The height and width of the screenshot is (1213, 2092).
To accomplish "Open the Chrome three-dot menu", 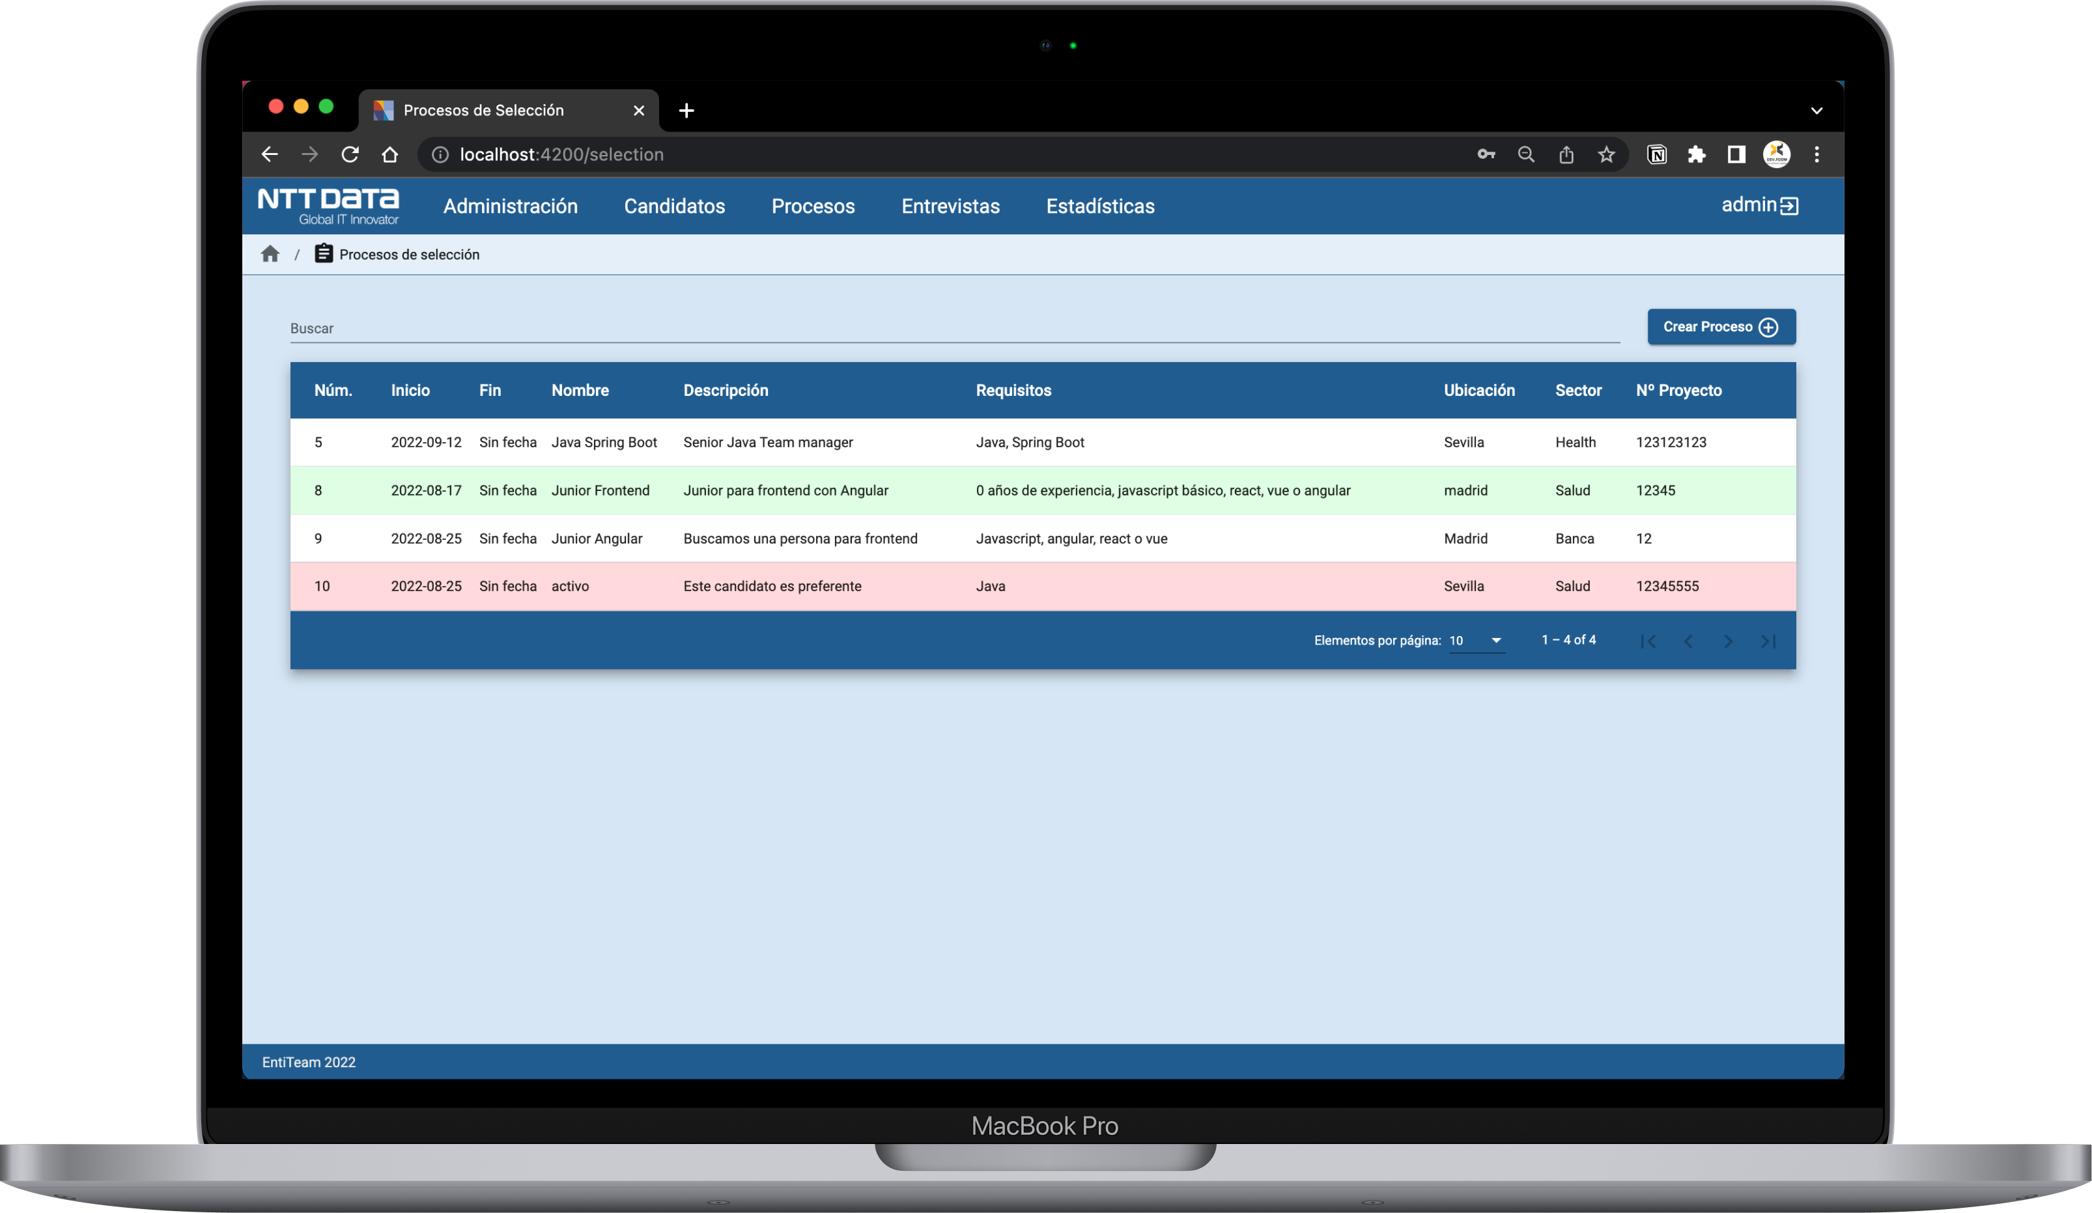I will click(x=1816, y=154).
